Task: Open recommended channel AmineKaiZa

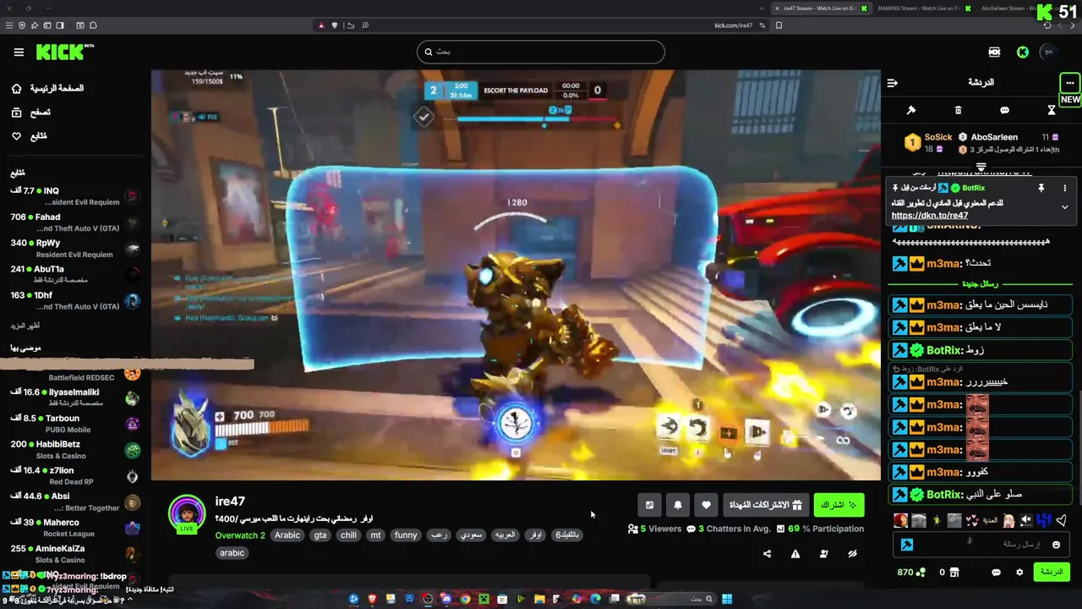Action: tap(76, 554)
